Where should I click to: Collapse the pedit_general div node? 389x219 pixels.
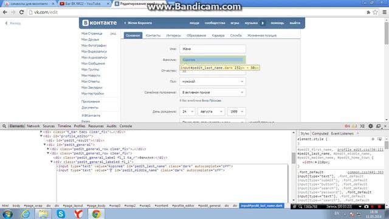44,145
